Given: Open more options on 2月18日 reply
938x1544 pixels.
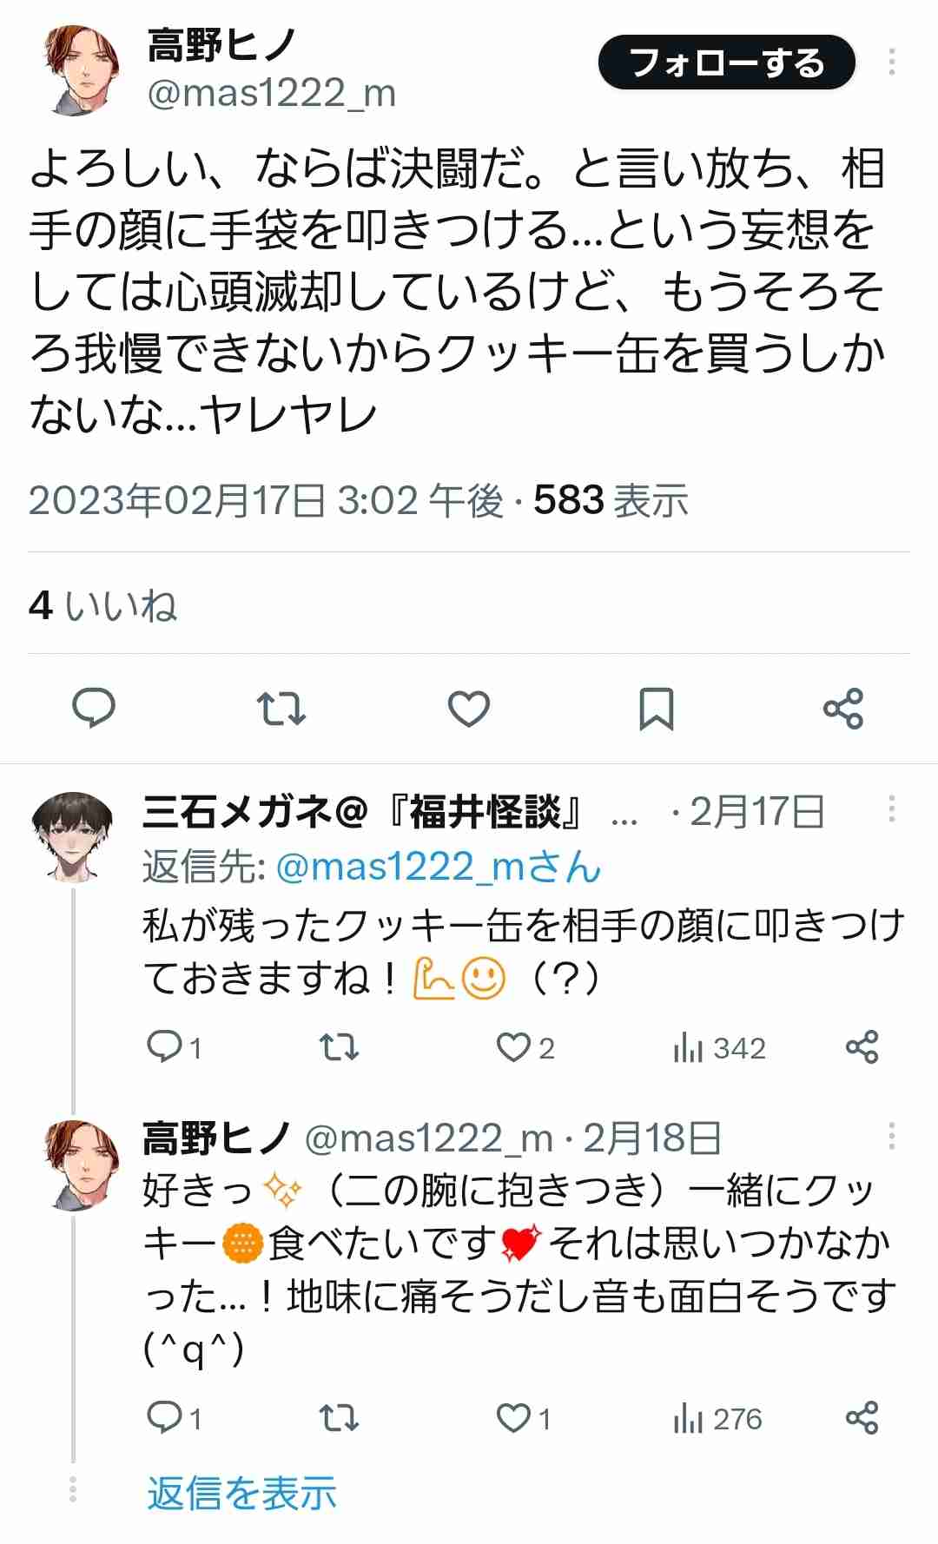Looking at the screenshot, I should (892, 1136).
